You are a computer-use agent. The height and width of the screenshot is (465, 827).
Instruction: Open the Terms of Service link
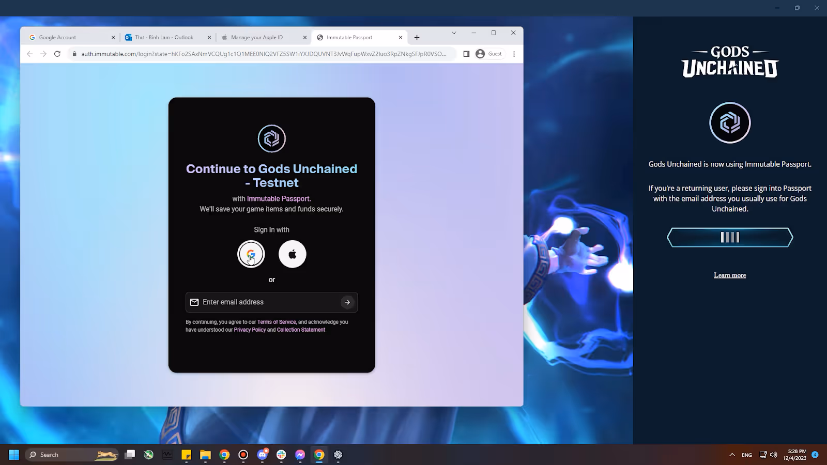tap(277, 322)
